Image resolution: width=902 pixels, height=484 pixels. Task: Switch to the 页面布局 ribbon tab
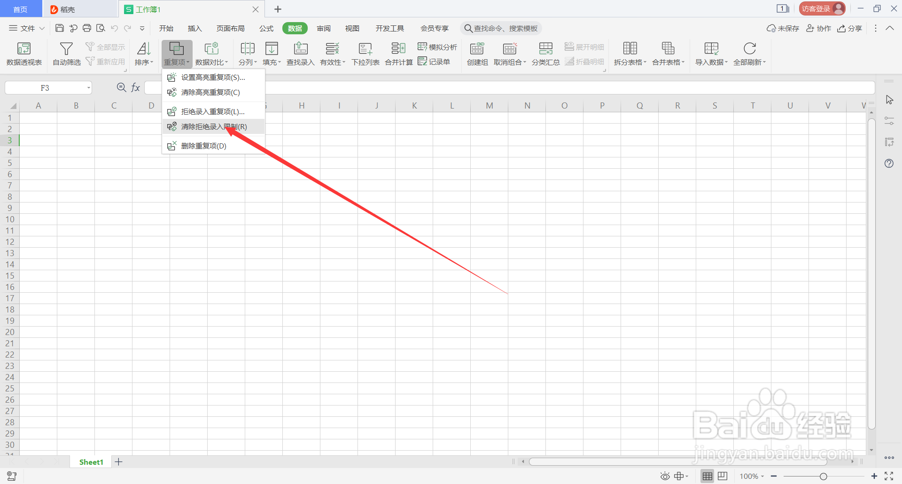(230, 28)
